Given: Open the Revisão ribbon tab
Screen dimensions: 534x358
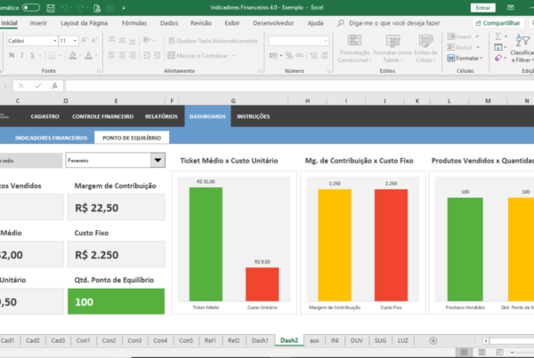Looking at the screenshot, I should pyautogui.click(x=201, y=23).
